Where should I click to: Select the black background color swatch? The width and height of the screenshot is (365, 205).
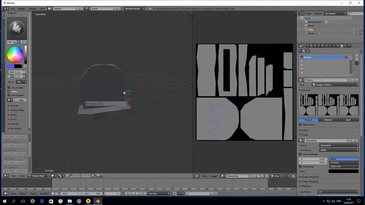click(x=18, y=66)
